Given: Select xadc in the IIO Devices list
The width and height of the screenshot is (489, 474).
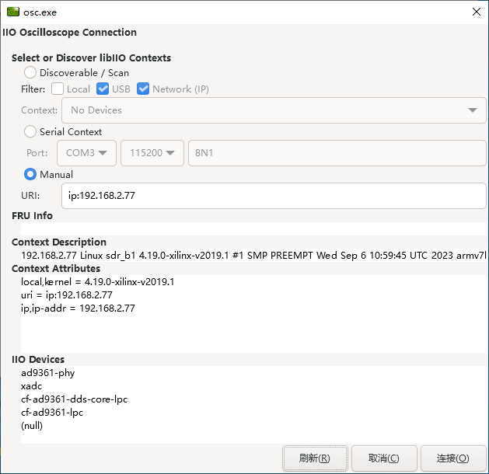Looking at the screenshot, I should pos(32,386).
